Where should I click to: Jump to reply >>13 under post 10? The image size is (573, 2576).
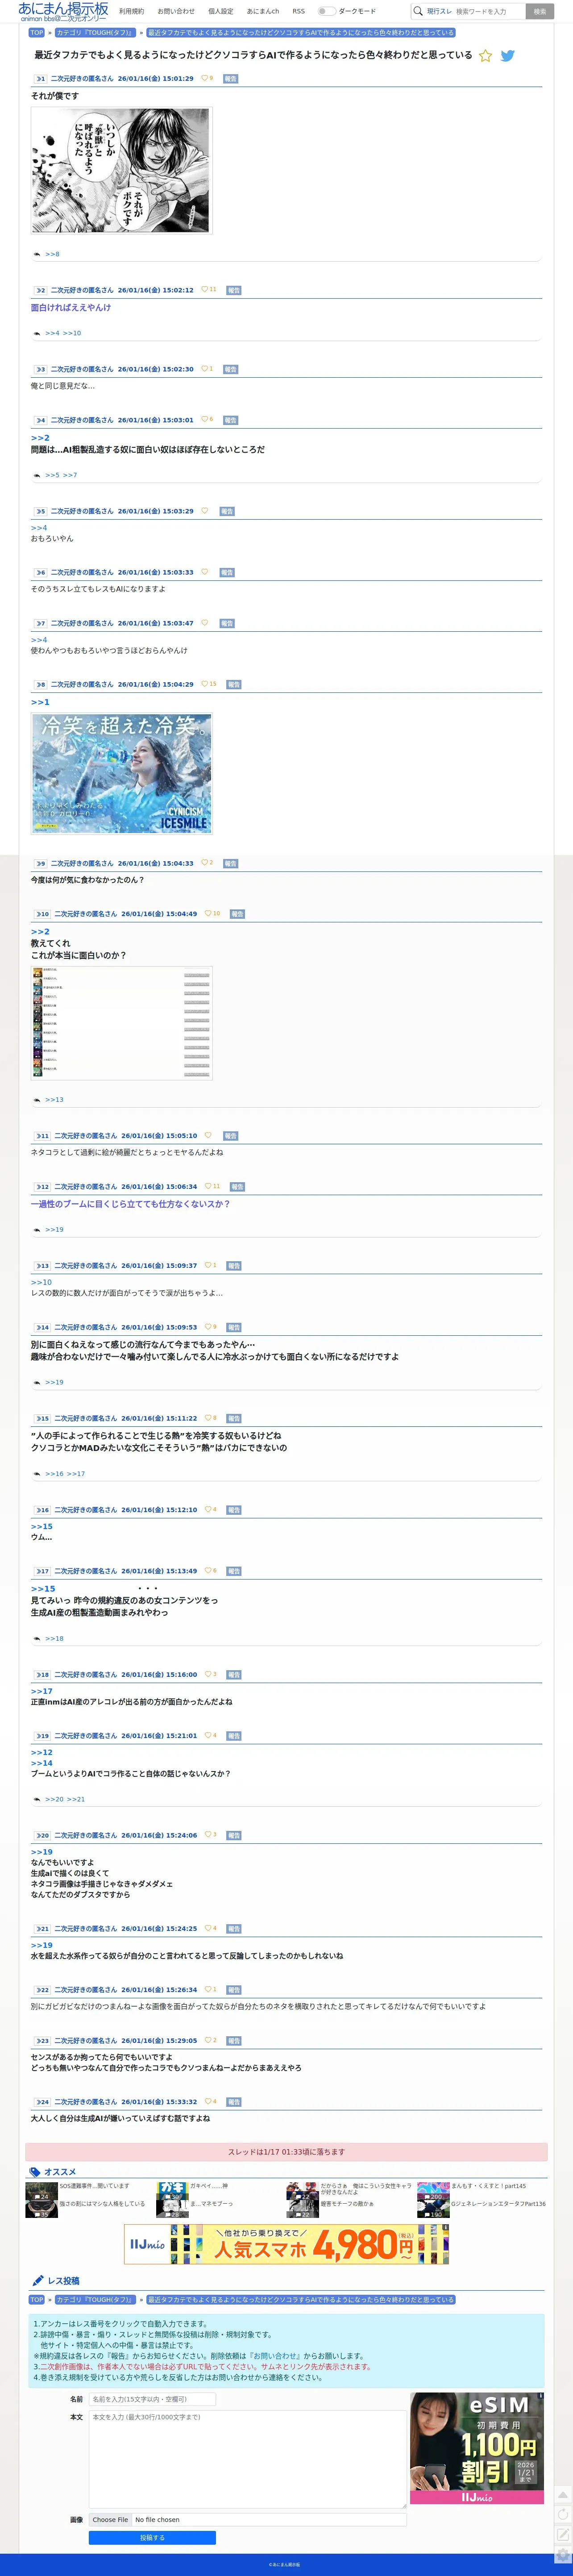[x=54, y=1100]
